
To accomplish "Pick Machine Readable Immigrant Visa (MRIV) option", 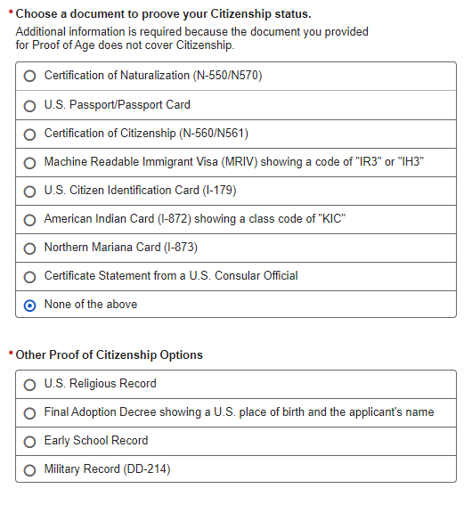I will 29,163.
